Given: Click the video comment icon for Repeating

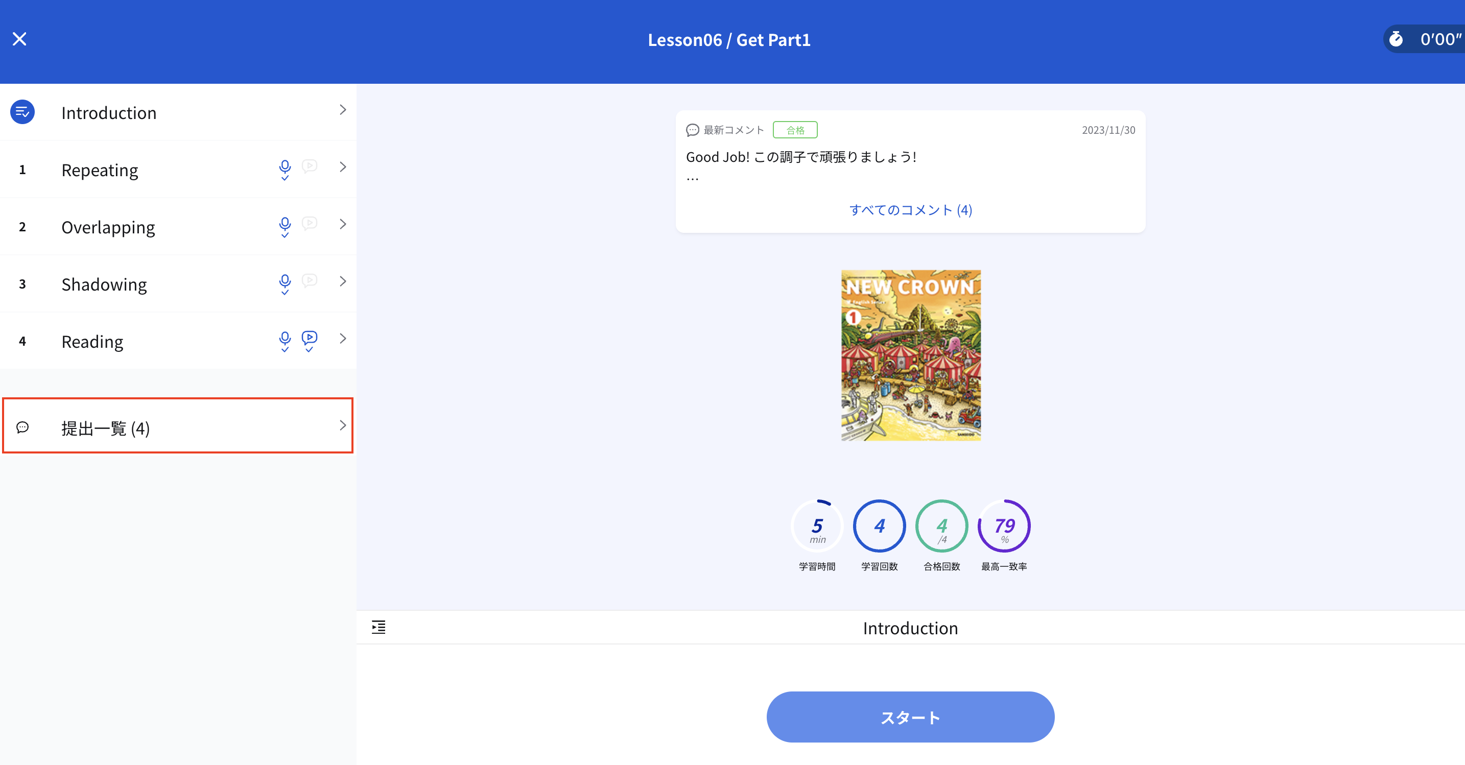Looking at the screenshot, I should [x=310, y=166].
